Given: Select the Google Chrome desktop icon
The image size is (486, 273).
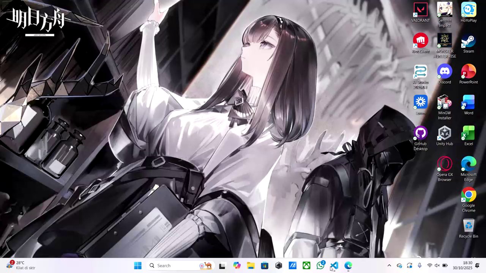Looking at the screenshot, I should click(x=469, y=200).
